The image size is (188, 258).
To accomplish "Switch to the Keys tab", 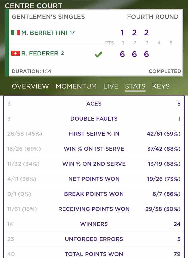I will [x=161, y=86].
